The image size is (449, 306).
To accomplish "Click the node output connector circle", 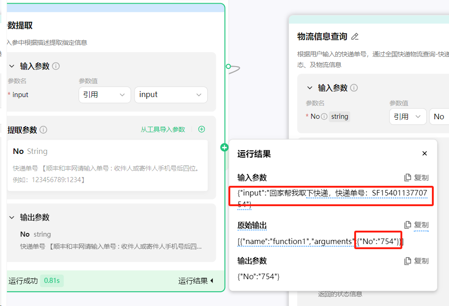I will pos(228,67).
